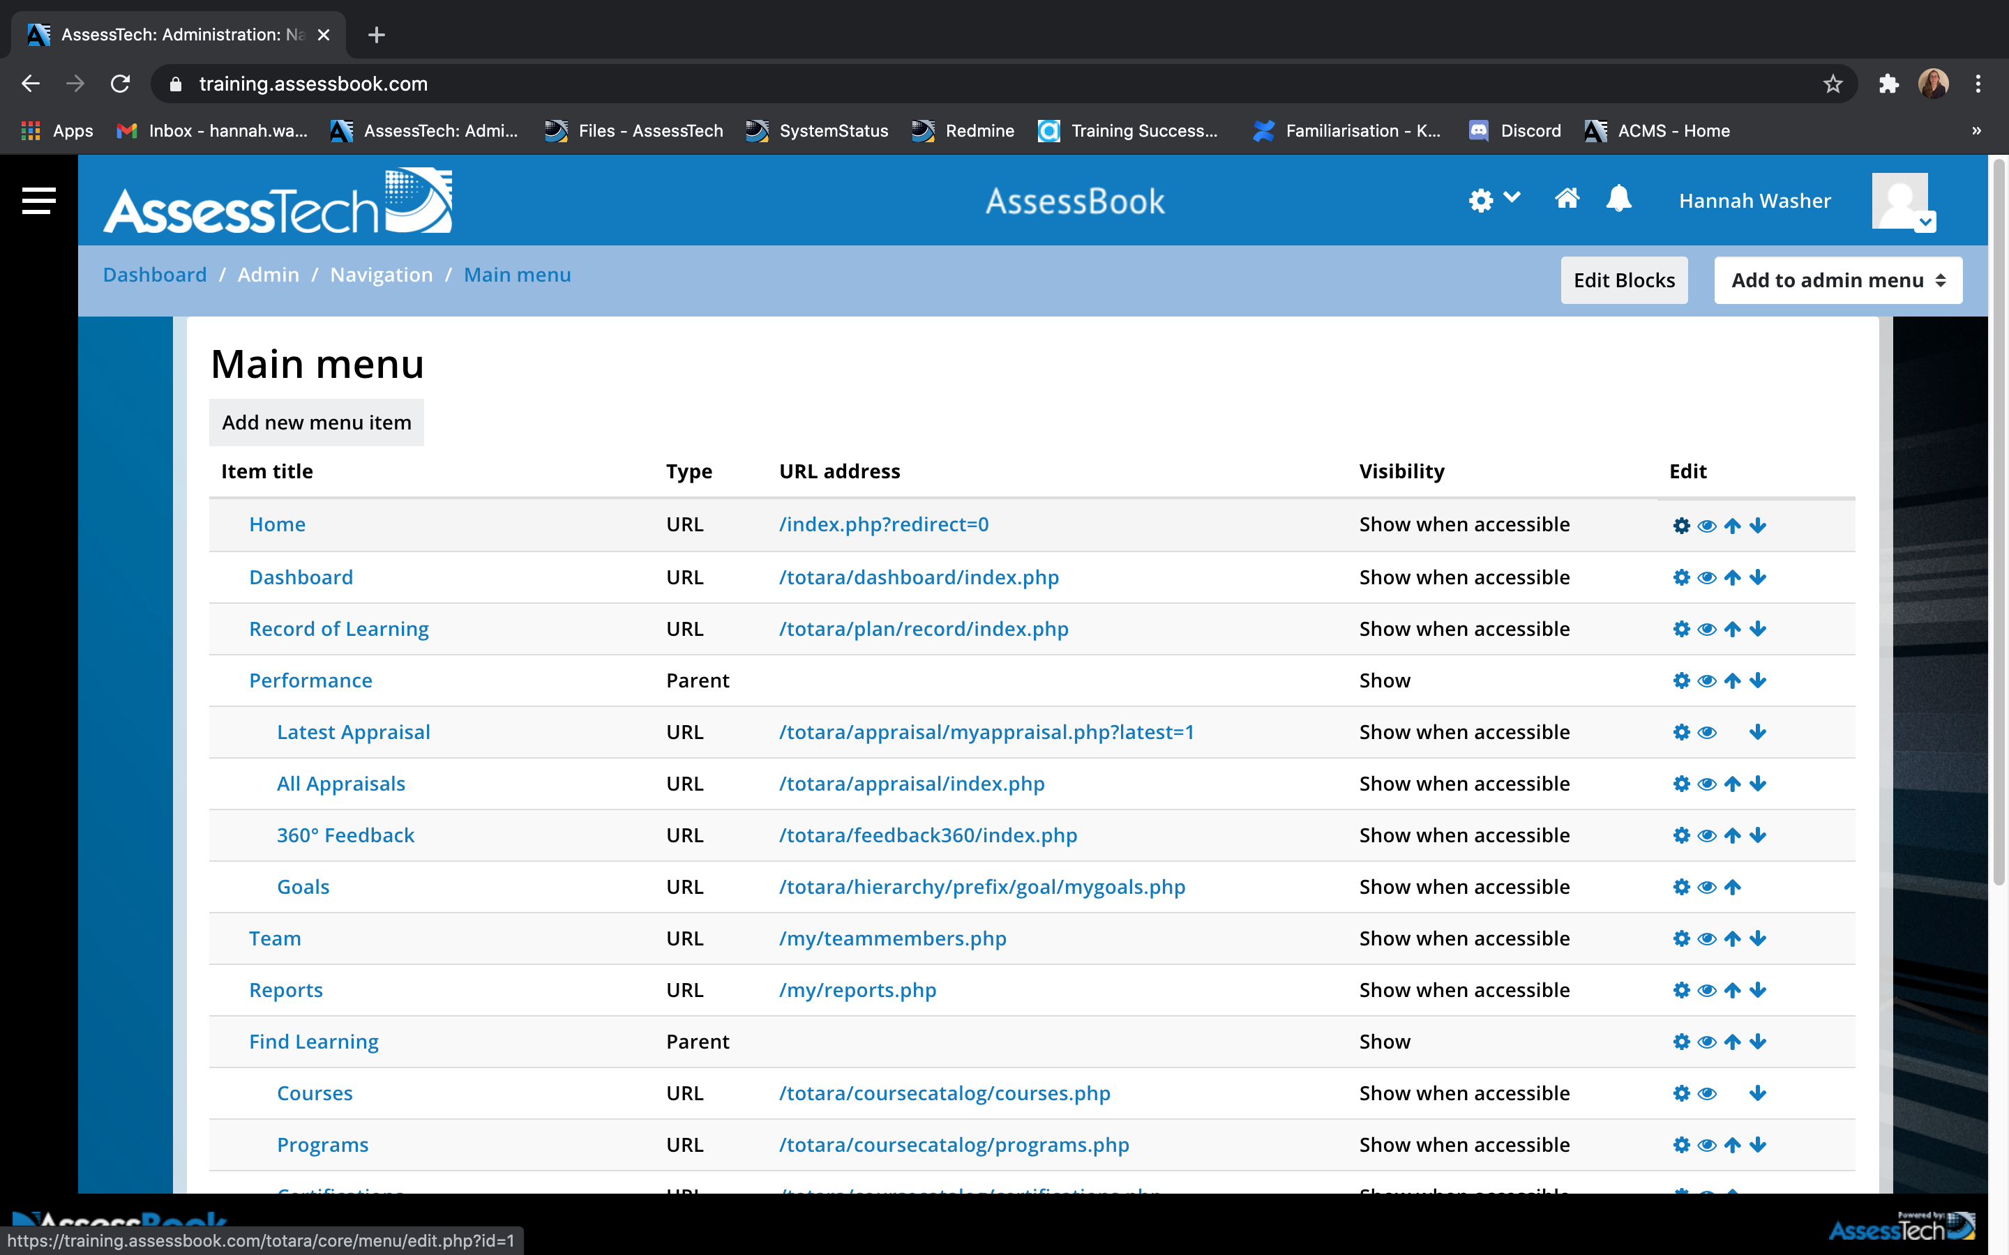
Task: Open ACMS - Home bookmark
Action: [1657, 130]
